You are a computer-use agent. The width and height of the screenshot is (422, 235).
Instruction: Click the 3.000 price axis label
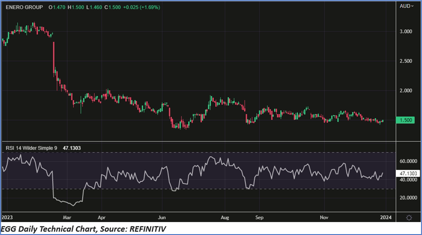tap(406, 31)
